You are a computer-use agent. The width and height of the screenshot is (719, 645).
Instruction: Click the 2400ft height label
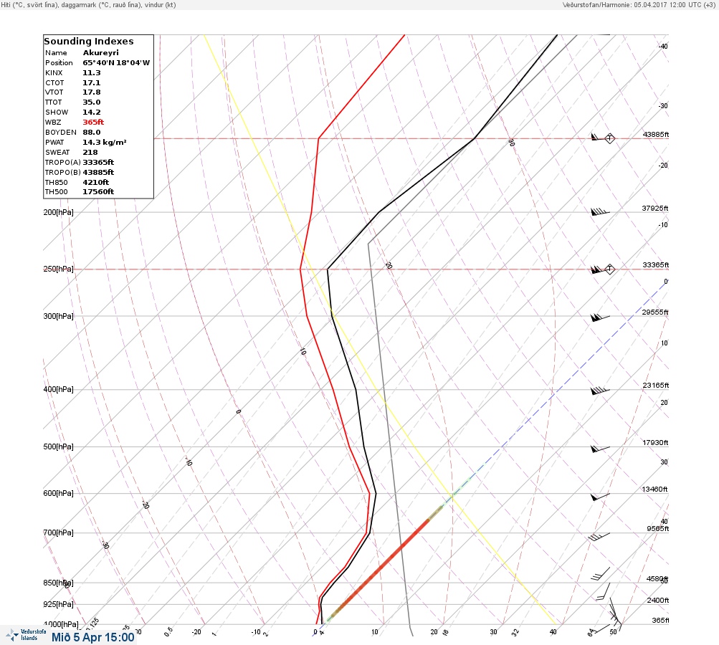point(657,600)
